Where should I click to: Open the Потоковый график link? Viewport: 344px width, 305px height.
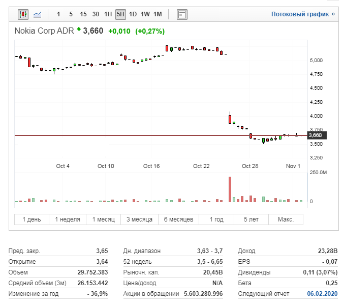coord(303,14)
